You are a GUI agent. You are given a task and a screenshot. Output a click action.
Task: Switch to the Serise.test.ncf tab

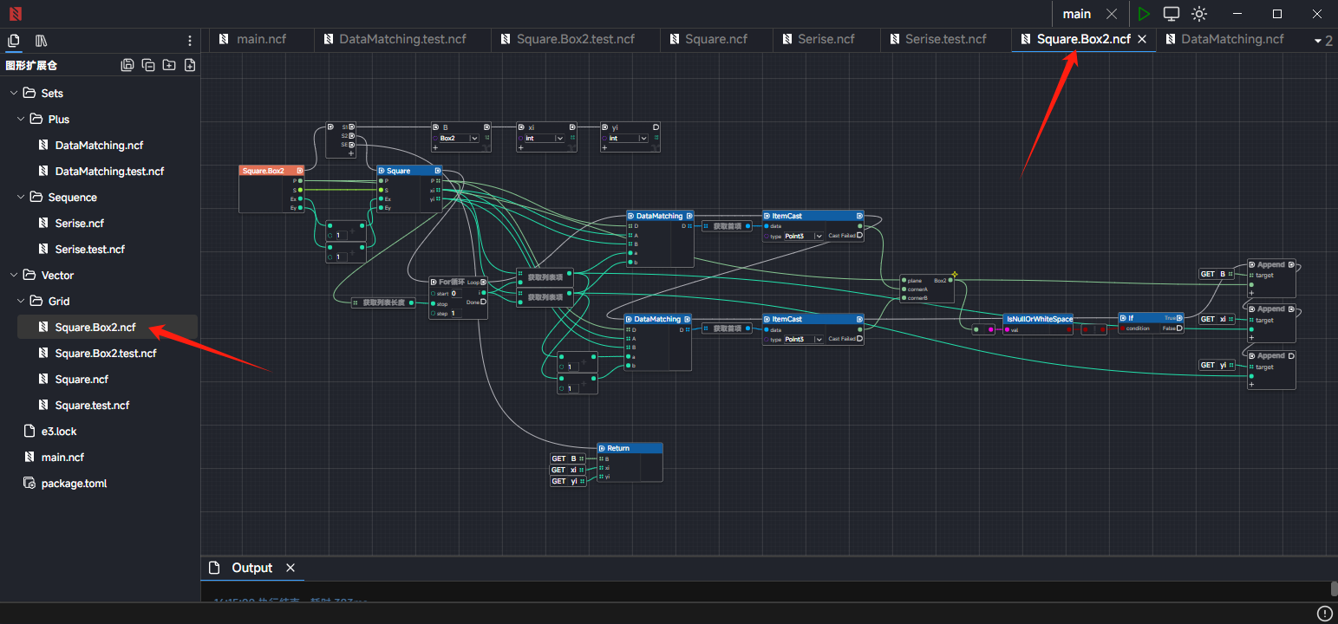tap(945, 39)
